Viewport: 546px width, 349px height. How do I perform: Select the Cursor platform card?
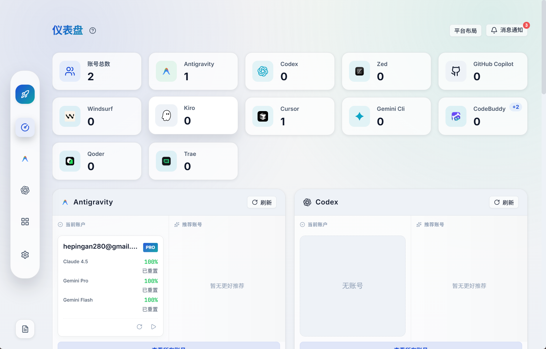pos(290,116)
